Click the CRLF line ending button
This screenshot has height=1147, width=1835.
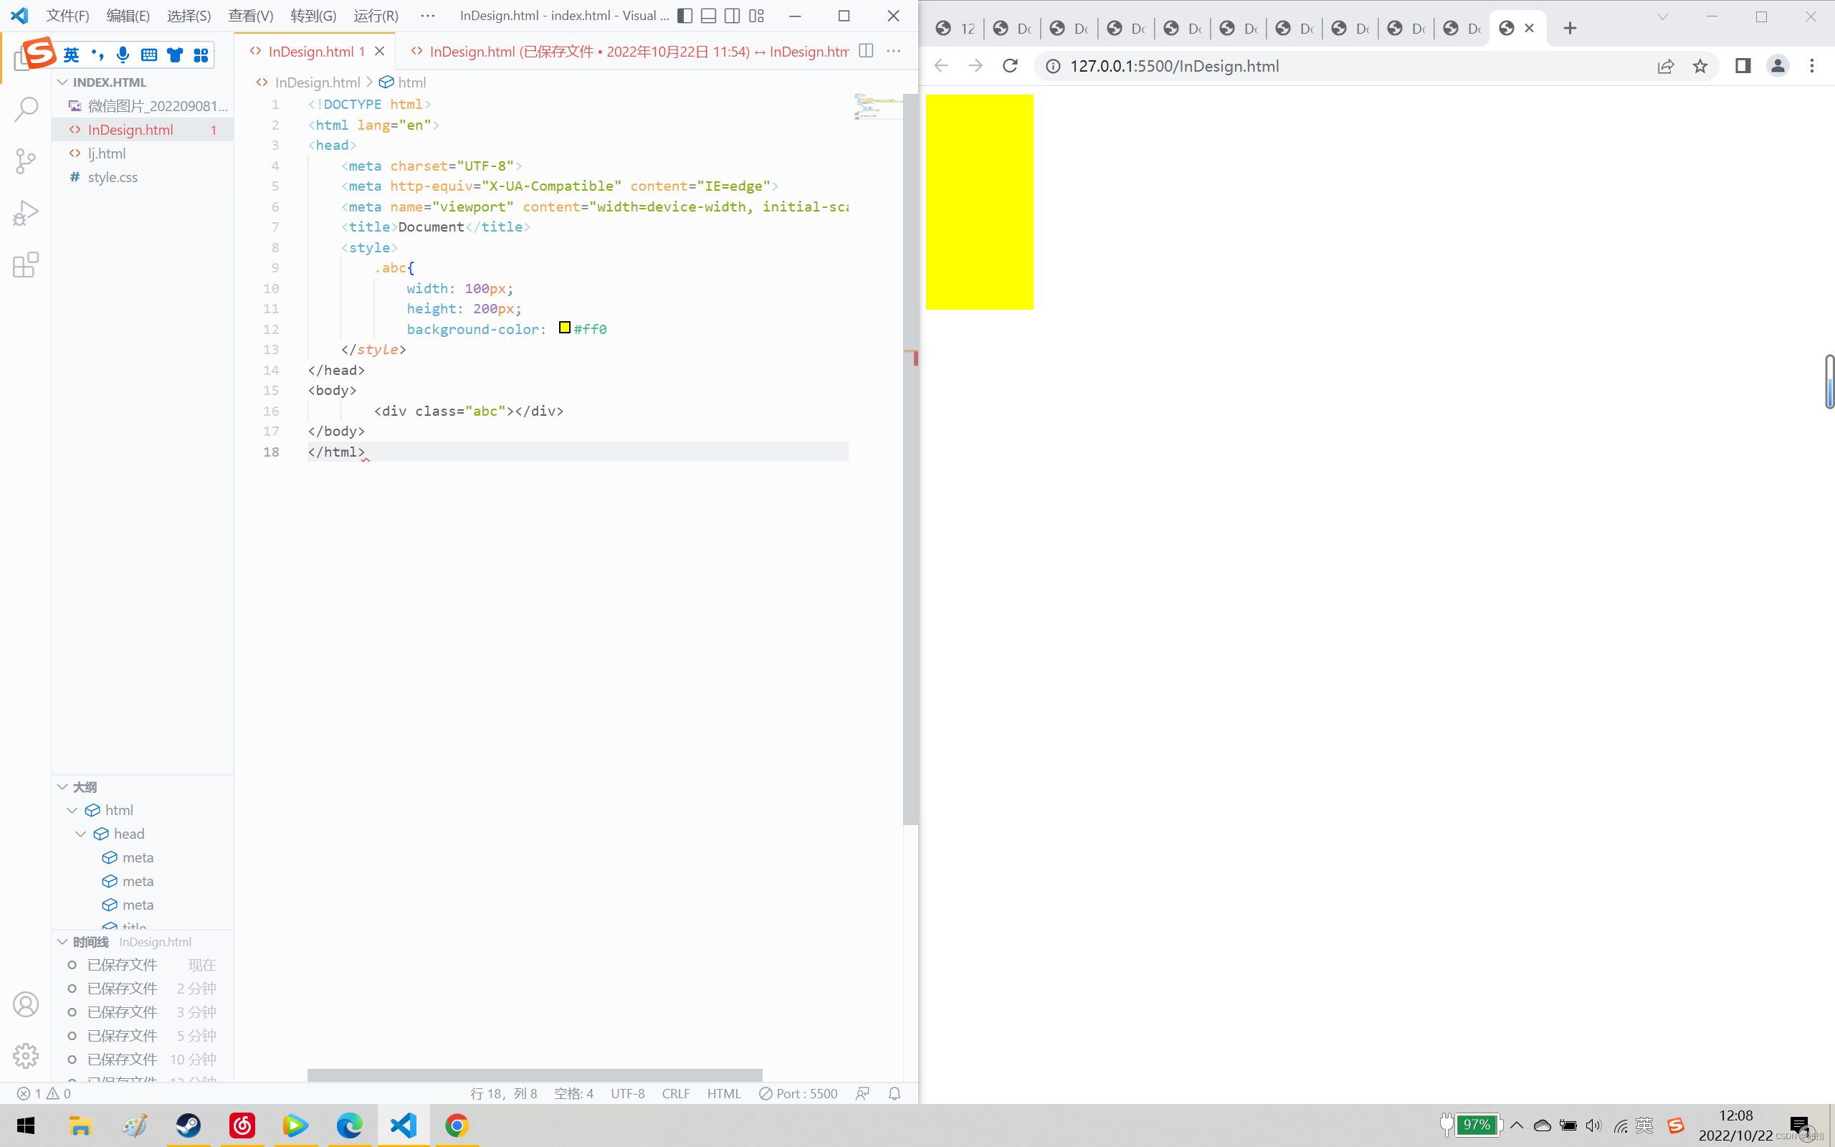point(675,1093)
